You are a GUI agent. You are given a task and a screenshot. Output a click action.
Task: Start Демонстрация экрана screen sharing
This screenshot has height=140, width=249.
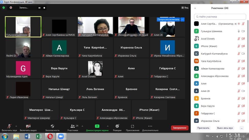(x=97, y=126)
